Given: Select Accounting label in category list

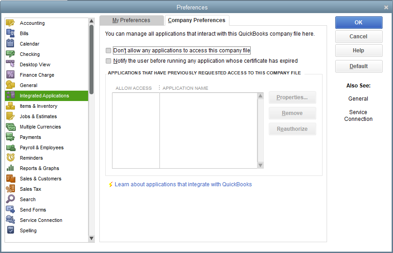Looking at the screenshot, I should point(33,23).
